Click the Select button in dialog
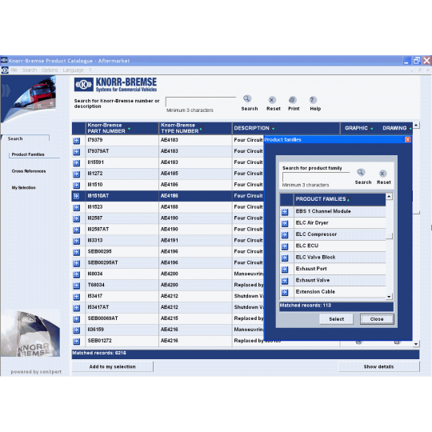Image resolution: width=432 pixels, height=432 pixels. point(336,319)
